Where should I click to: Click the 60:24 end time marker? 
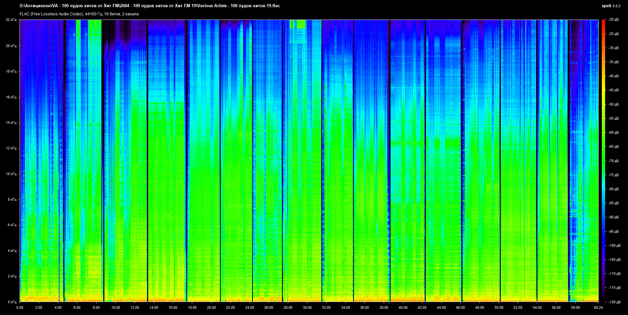pos(598,307)
